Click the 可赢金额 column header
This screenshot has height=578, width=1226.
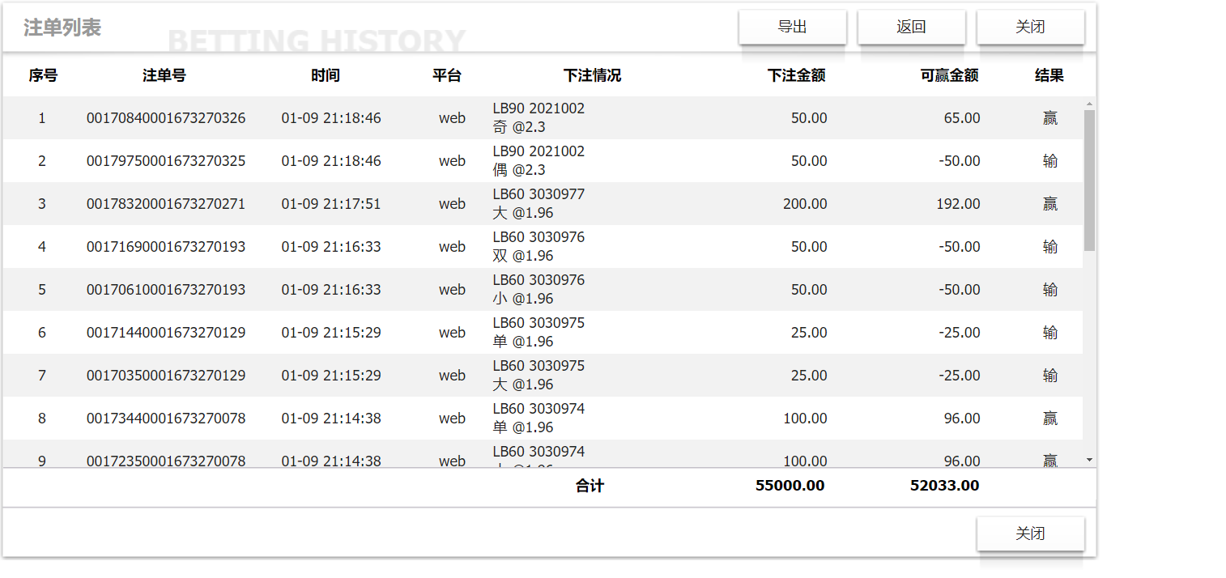pos(949,75)
